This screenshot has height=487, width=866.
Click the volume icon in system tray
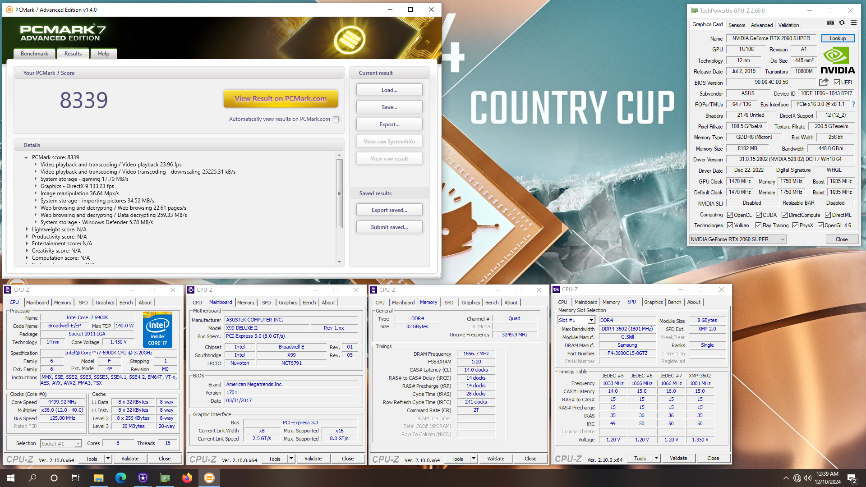click(808, 478)
